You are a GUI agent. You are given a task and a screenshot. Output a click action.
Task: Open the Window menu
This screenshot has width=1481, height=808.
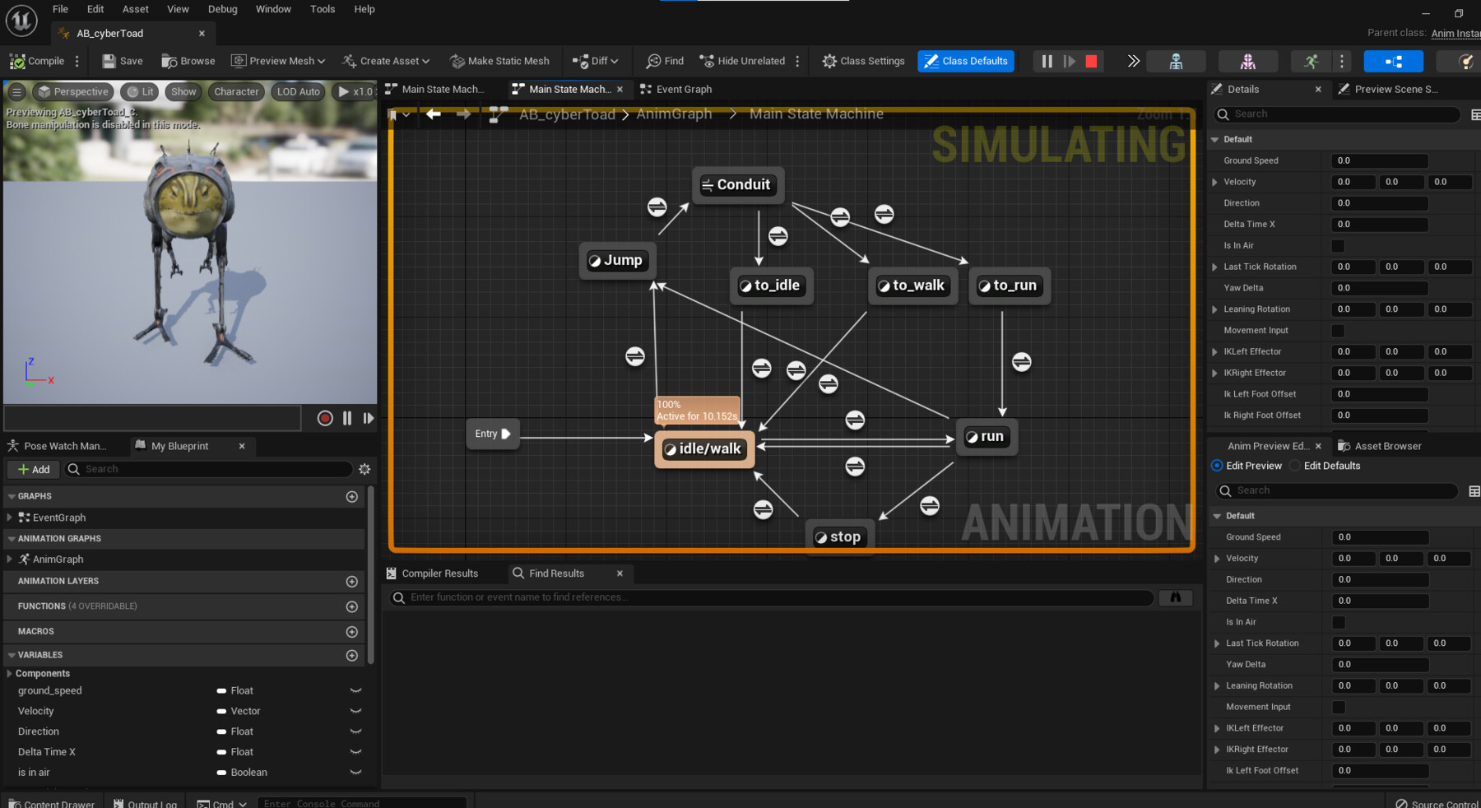pyautogui.click(x=273, y=9)
